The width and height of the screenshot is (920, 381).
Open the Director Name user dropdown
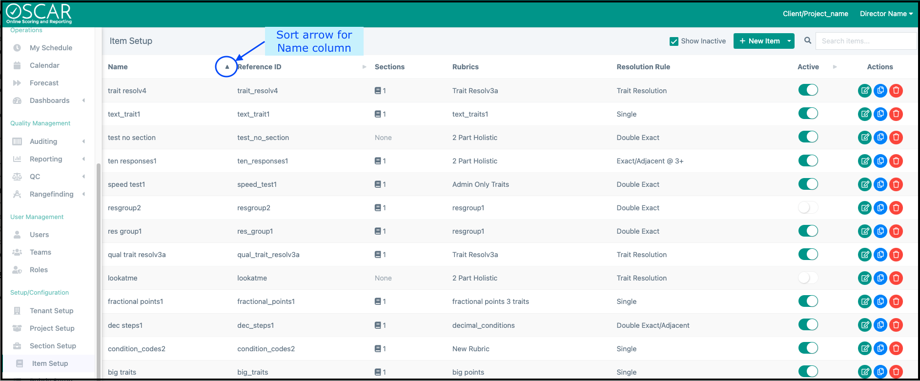886,14
